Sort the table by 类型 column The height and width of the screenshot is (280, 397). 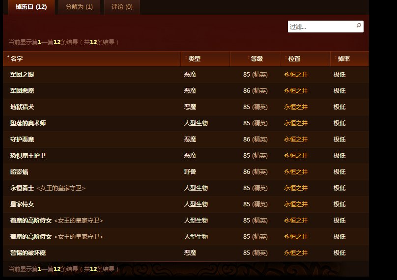(x=195, y=59)
